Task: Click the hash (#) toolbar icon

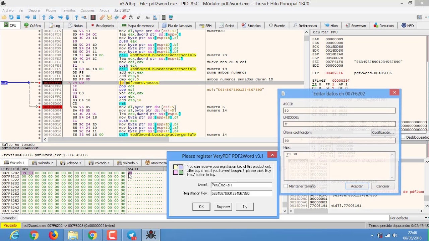Action: tap(138, 17)
